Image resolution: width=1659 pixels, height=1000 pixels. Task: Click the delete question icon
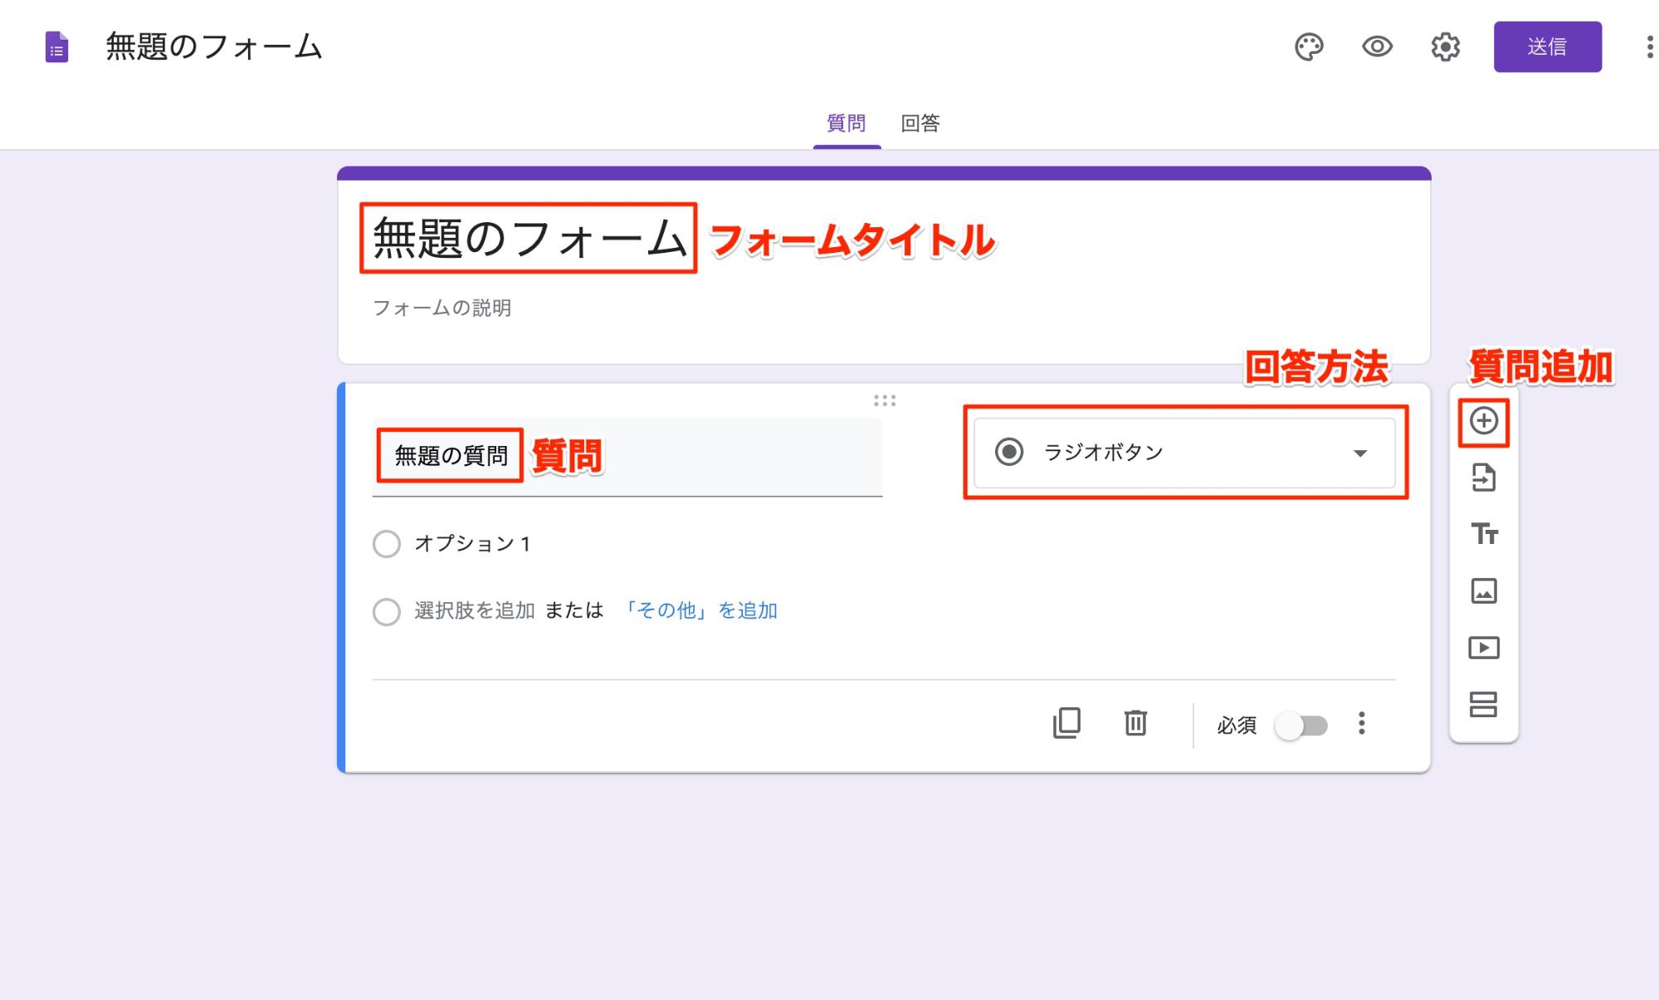tap(1135, 724)
